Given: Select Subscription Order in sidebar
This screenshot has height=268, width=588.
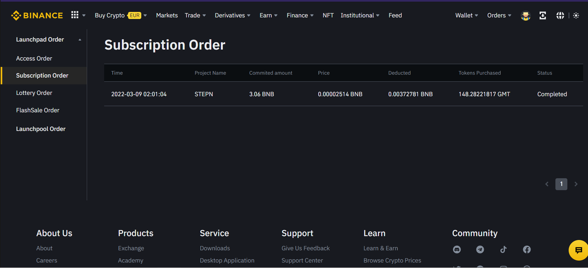Looking at the screenshot, I should pos(44,76).
